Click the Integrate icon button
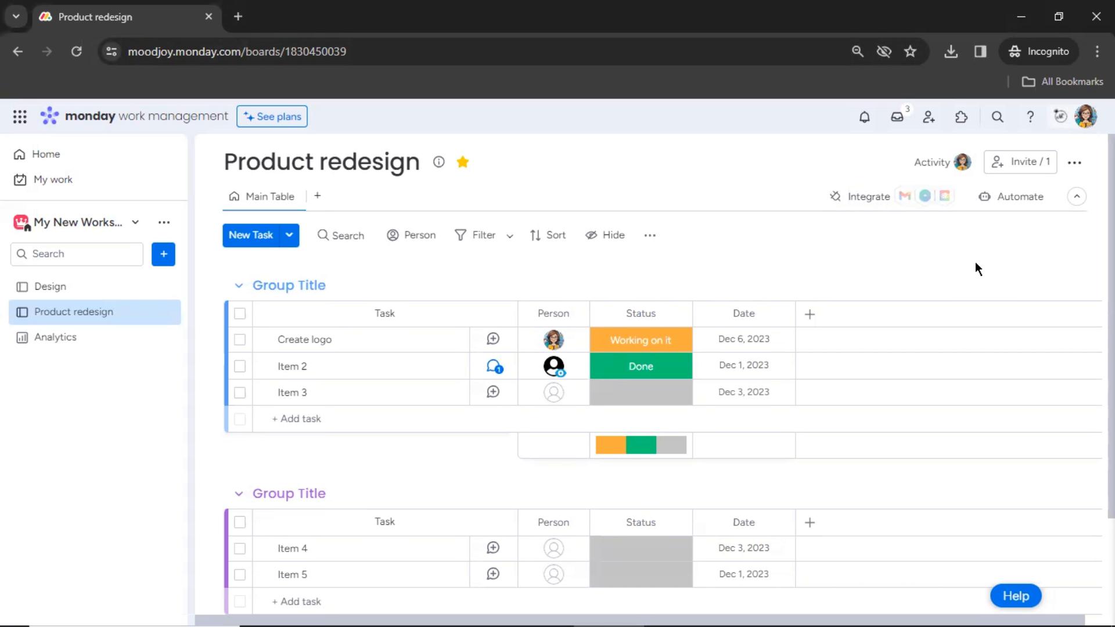Viewport: 1115px width, 627px height. tap(836, 196)
